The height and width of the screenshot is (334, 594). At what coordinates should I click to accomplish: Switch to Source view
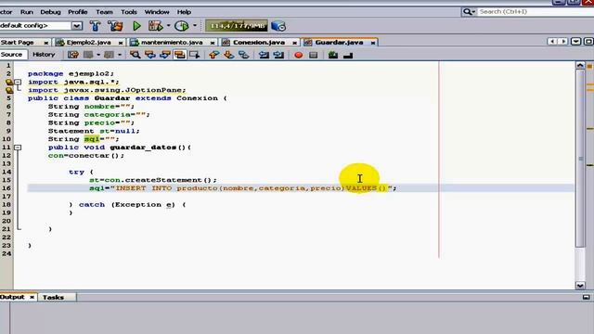tap(11, 55)
